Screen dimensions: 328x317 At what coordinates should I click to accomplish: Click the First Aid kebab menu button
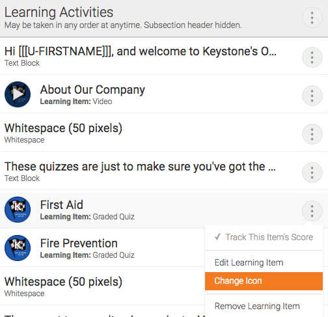pyautogui.click(x=312, y=211)
